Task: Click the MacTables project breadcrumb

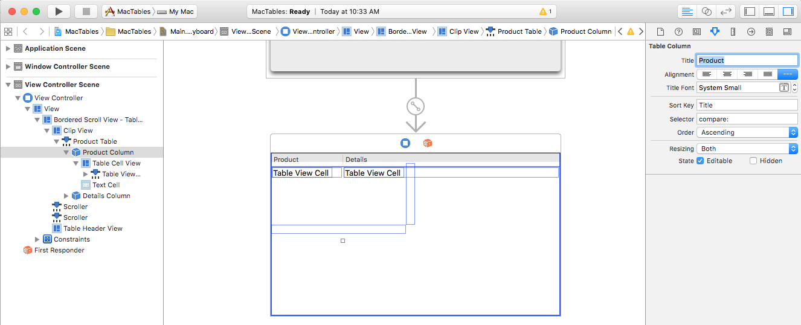Action: point(76,31)
